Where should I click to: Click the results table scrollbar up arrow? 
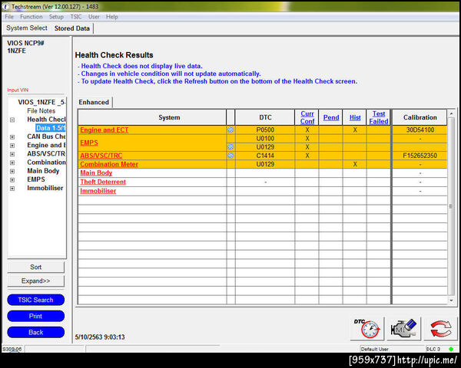451,113
